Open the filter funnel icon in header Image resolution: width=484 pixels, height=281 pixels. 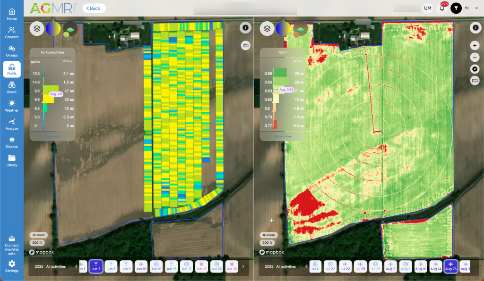[456, 8]
